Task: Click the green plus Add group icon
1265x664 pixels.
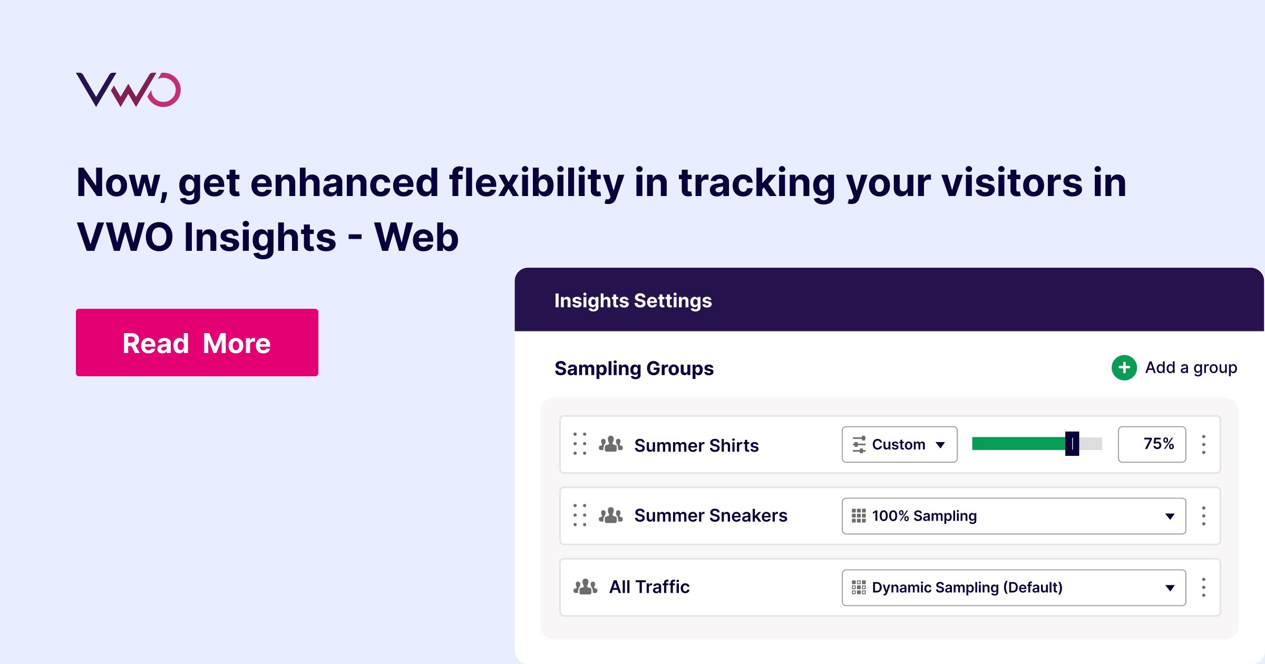Action: [x=1124, y=367]
